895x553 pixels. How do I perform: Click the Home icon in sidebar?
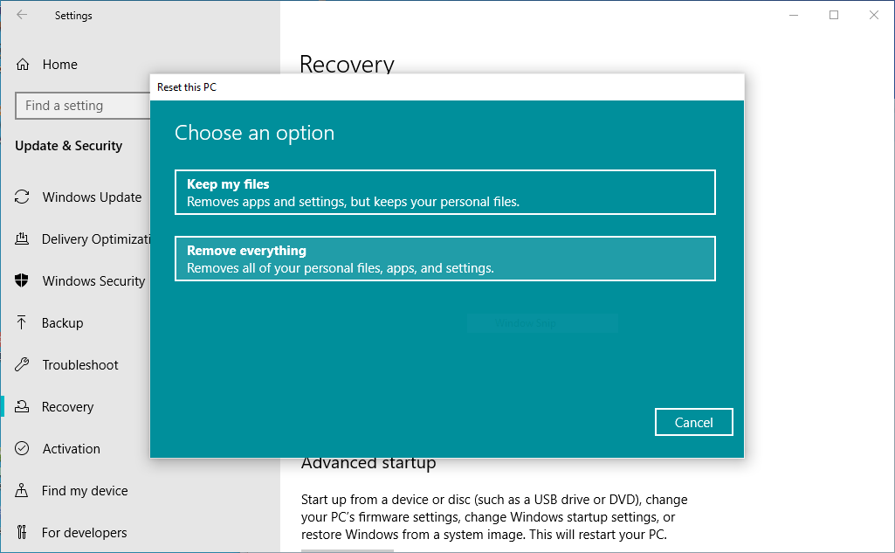(x=21, y=64)
